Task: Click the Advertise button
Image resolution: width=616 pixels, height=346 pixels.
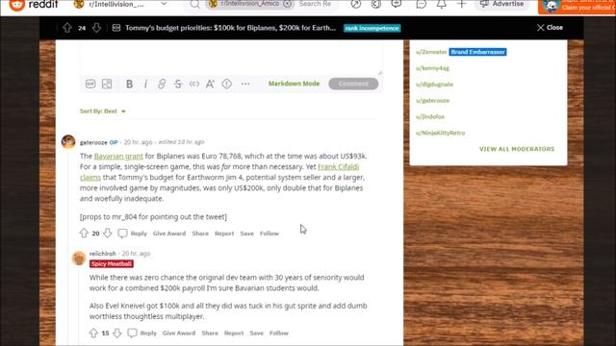Action: point(502,4)
